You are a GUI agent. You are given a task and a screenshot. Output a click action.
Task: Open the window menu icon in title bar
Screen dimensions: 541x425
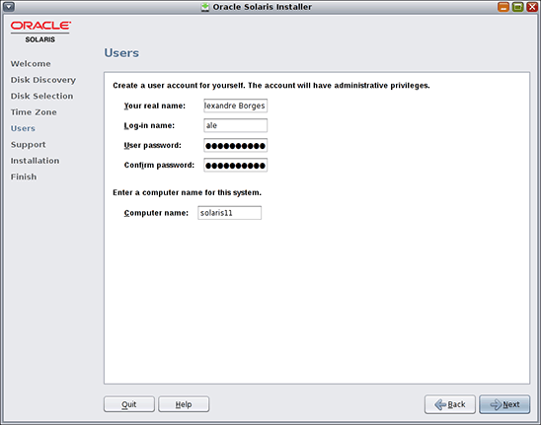coord(9,7)
